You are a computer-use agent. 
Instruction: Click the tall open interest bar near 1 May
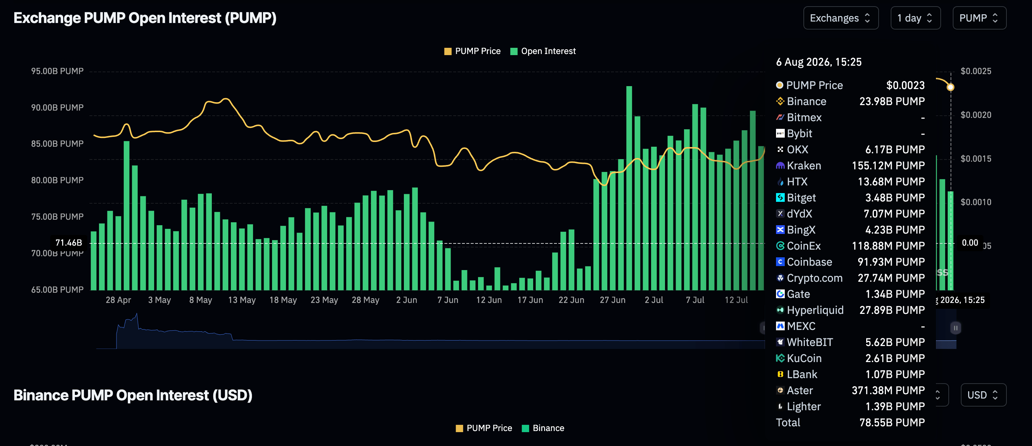point(127,216)
